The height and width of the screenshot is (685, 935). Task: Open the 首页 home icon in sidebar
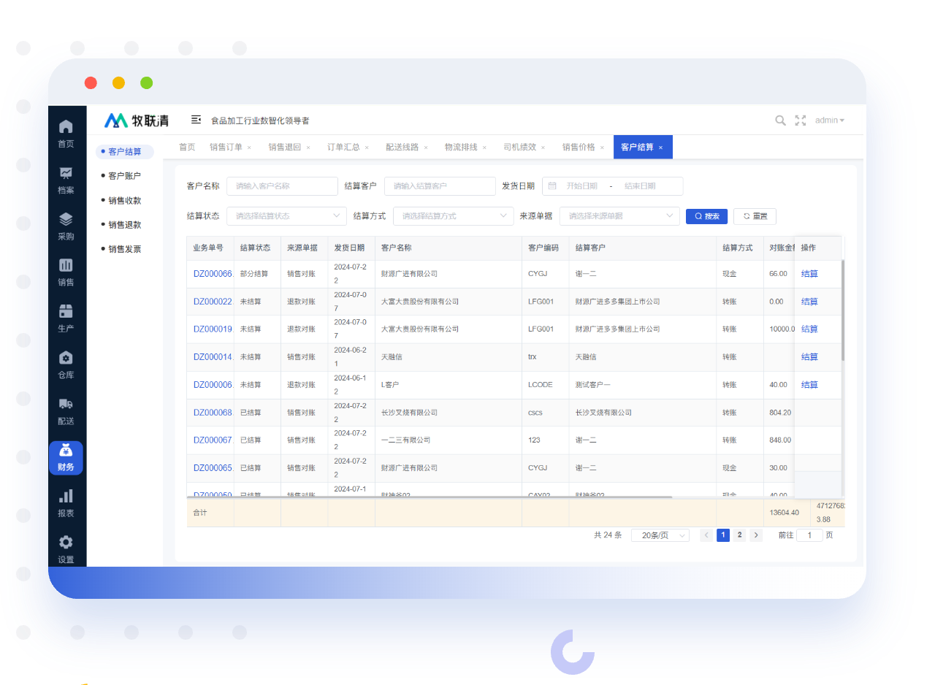66,126
